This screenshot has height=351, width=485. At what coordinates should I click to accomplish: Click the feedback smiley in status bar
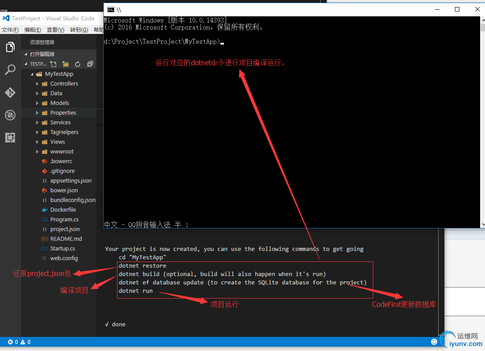pyautogui.click(x=434, y=341)
